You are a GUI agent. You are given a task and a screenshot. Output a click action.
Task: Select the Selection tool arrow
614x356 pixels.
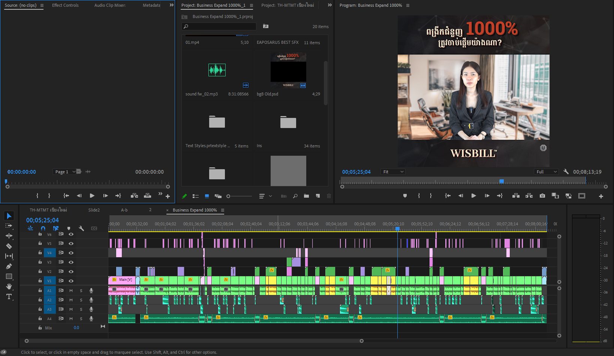tap(9, 216)
